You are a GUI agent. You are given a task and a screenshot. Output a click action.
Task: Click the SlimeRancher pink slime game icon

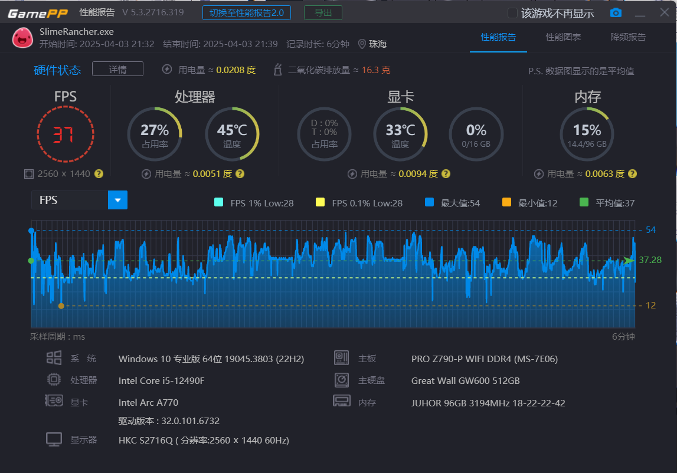click(22, 38)
